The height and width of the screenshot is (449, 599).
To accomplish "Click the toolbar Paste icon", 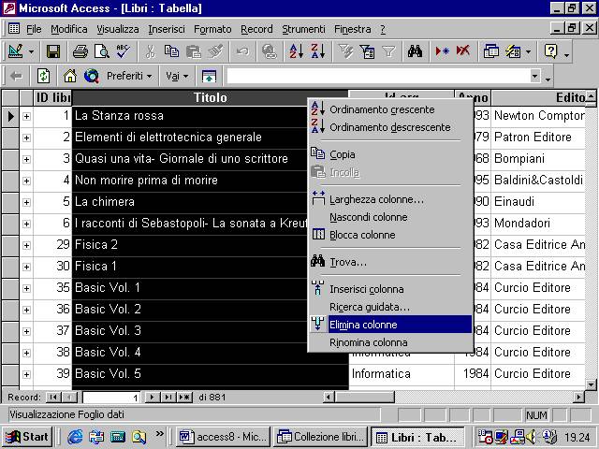I will point(194,51).
